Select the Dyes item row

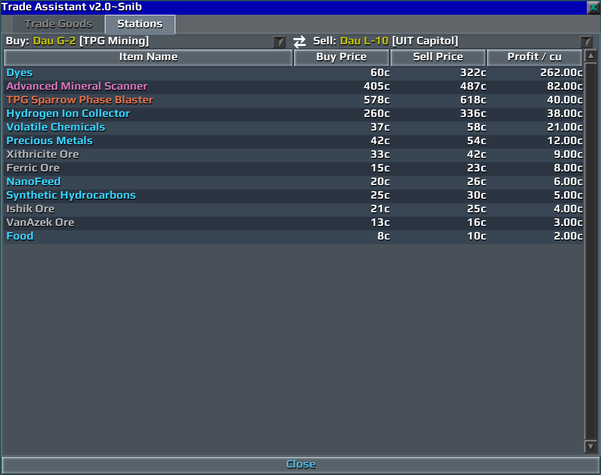click(x=293, y=73)
